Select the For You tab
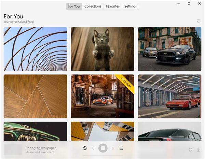 tap(74, 6)
